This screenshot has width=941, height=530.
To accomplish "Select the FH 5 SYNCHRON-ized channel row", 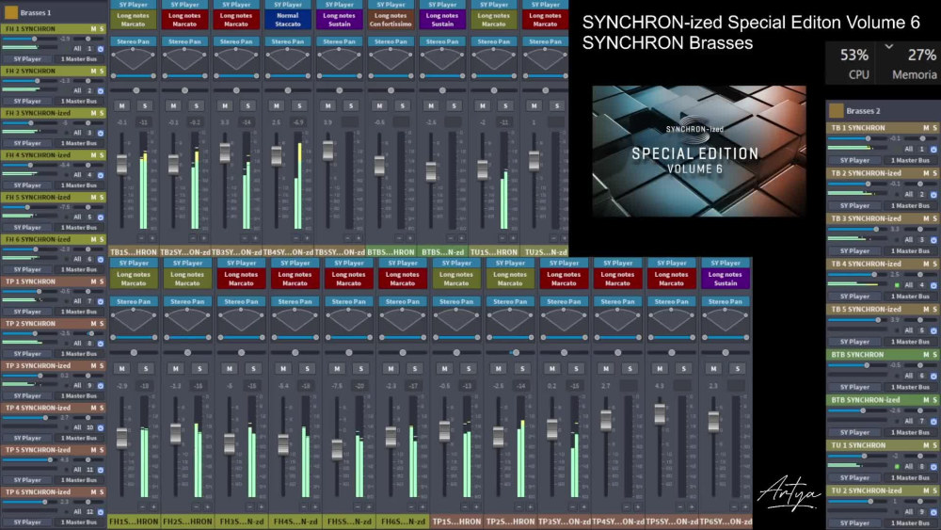I will (53, 197).
